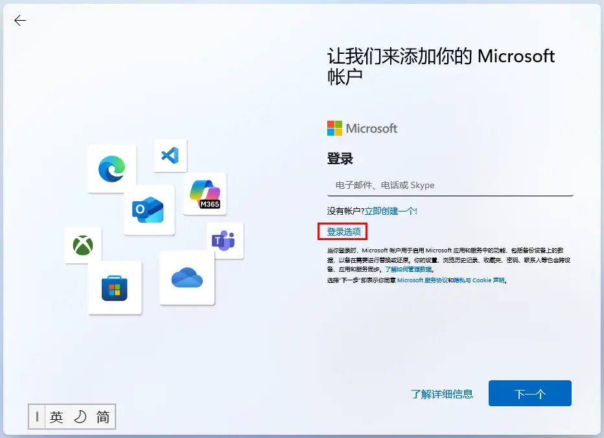
Task: Click the Xbox icon tile
Action: [83, 245]
